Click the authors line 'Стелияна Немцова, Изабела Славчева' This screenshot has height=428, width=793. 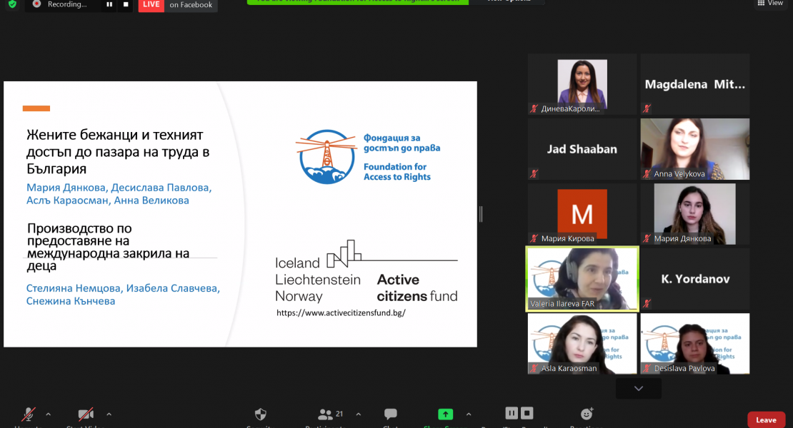coord(123,294)
